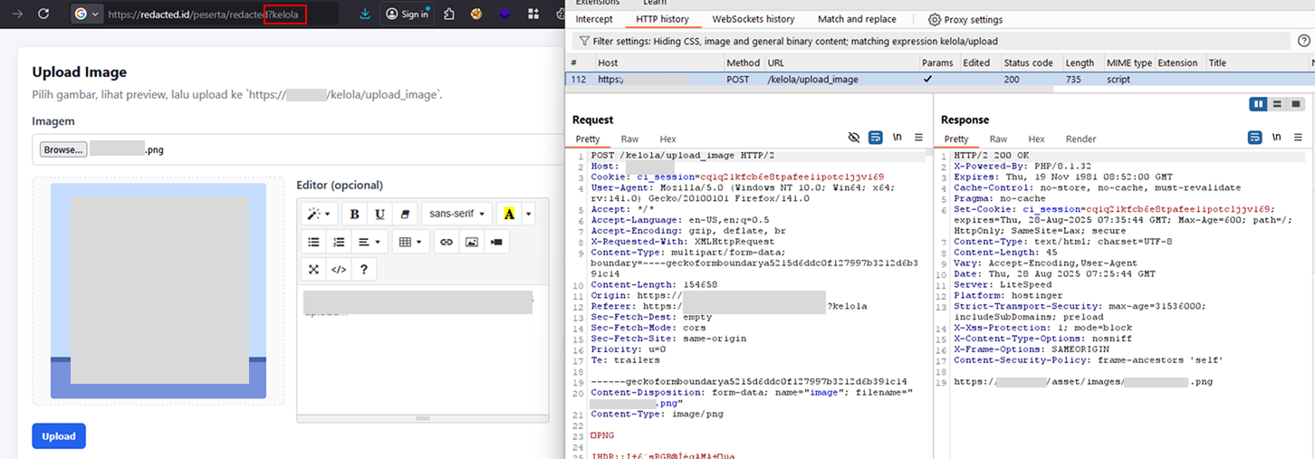1315x459 pixels.
Task: Open the Hex tab in Request pane
Action: point(667,139)
